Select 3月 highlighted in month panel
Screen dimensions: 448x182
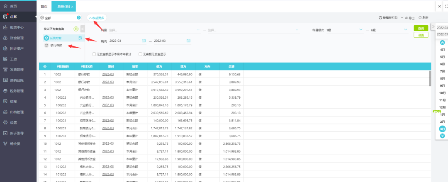[442, 129]
